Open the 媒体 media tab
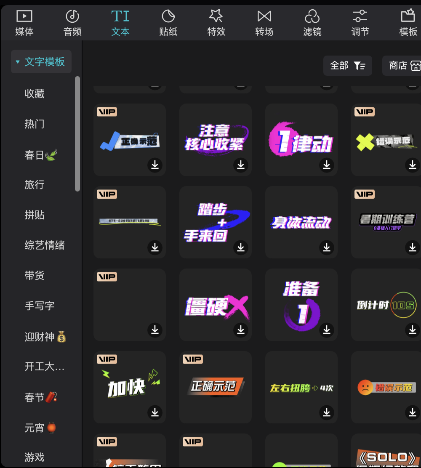421x468 pixels. pyautogui.click(x=24, y=23)
